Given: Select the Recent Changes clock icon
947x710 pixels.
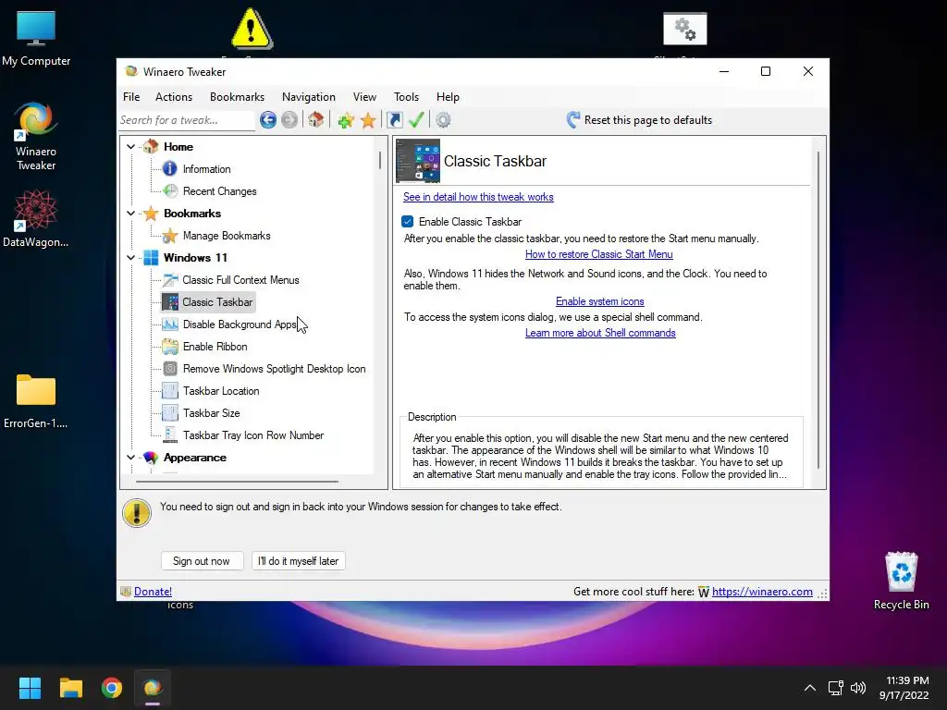Looking at the screenshot, I should (x=170, y=191).
